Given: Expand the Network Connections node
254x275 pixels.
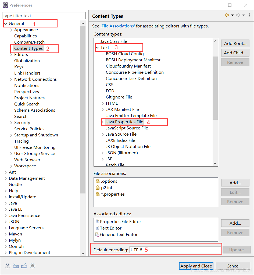Looking at the screenshot, I should [11, 79].
